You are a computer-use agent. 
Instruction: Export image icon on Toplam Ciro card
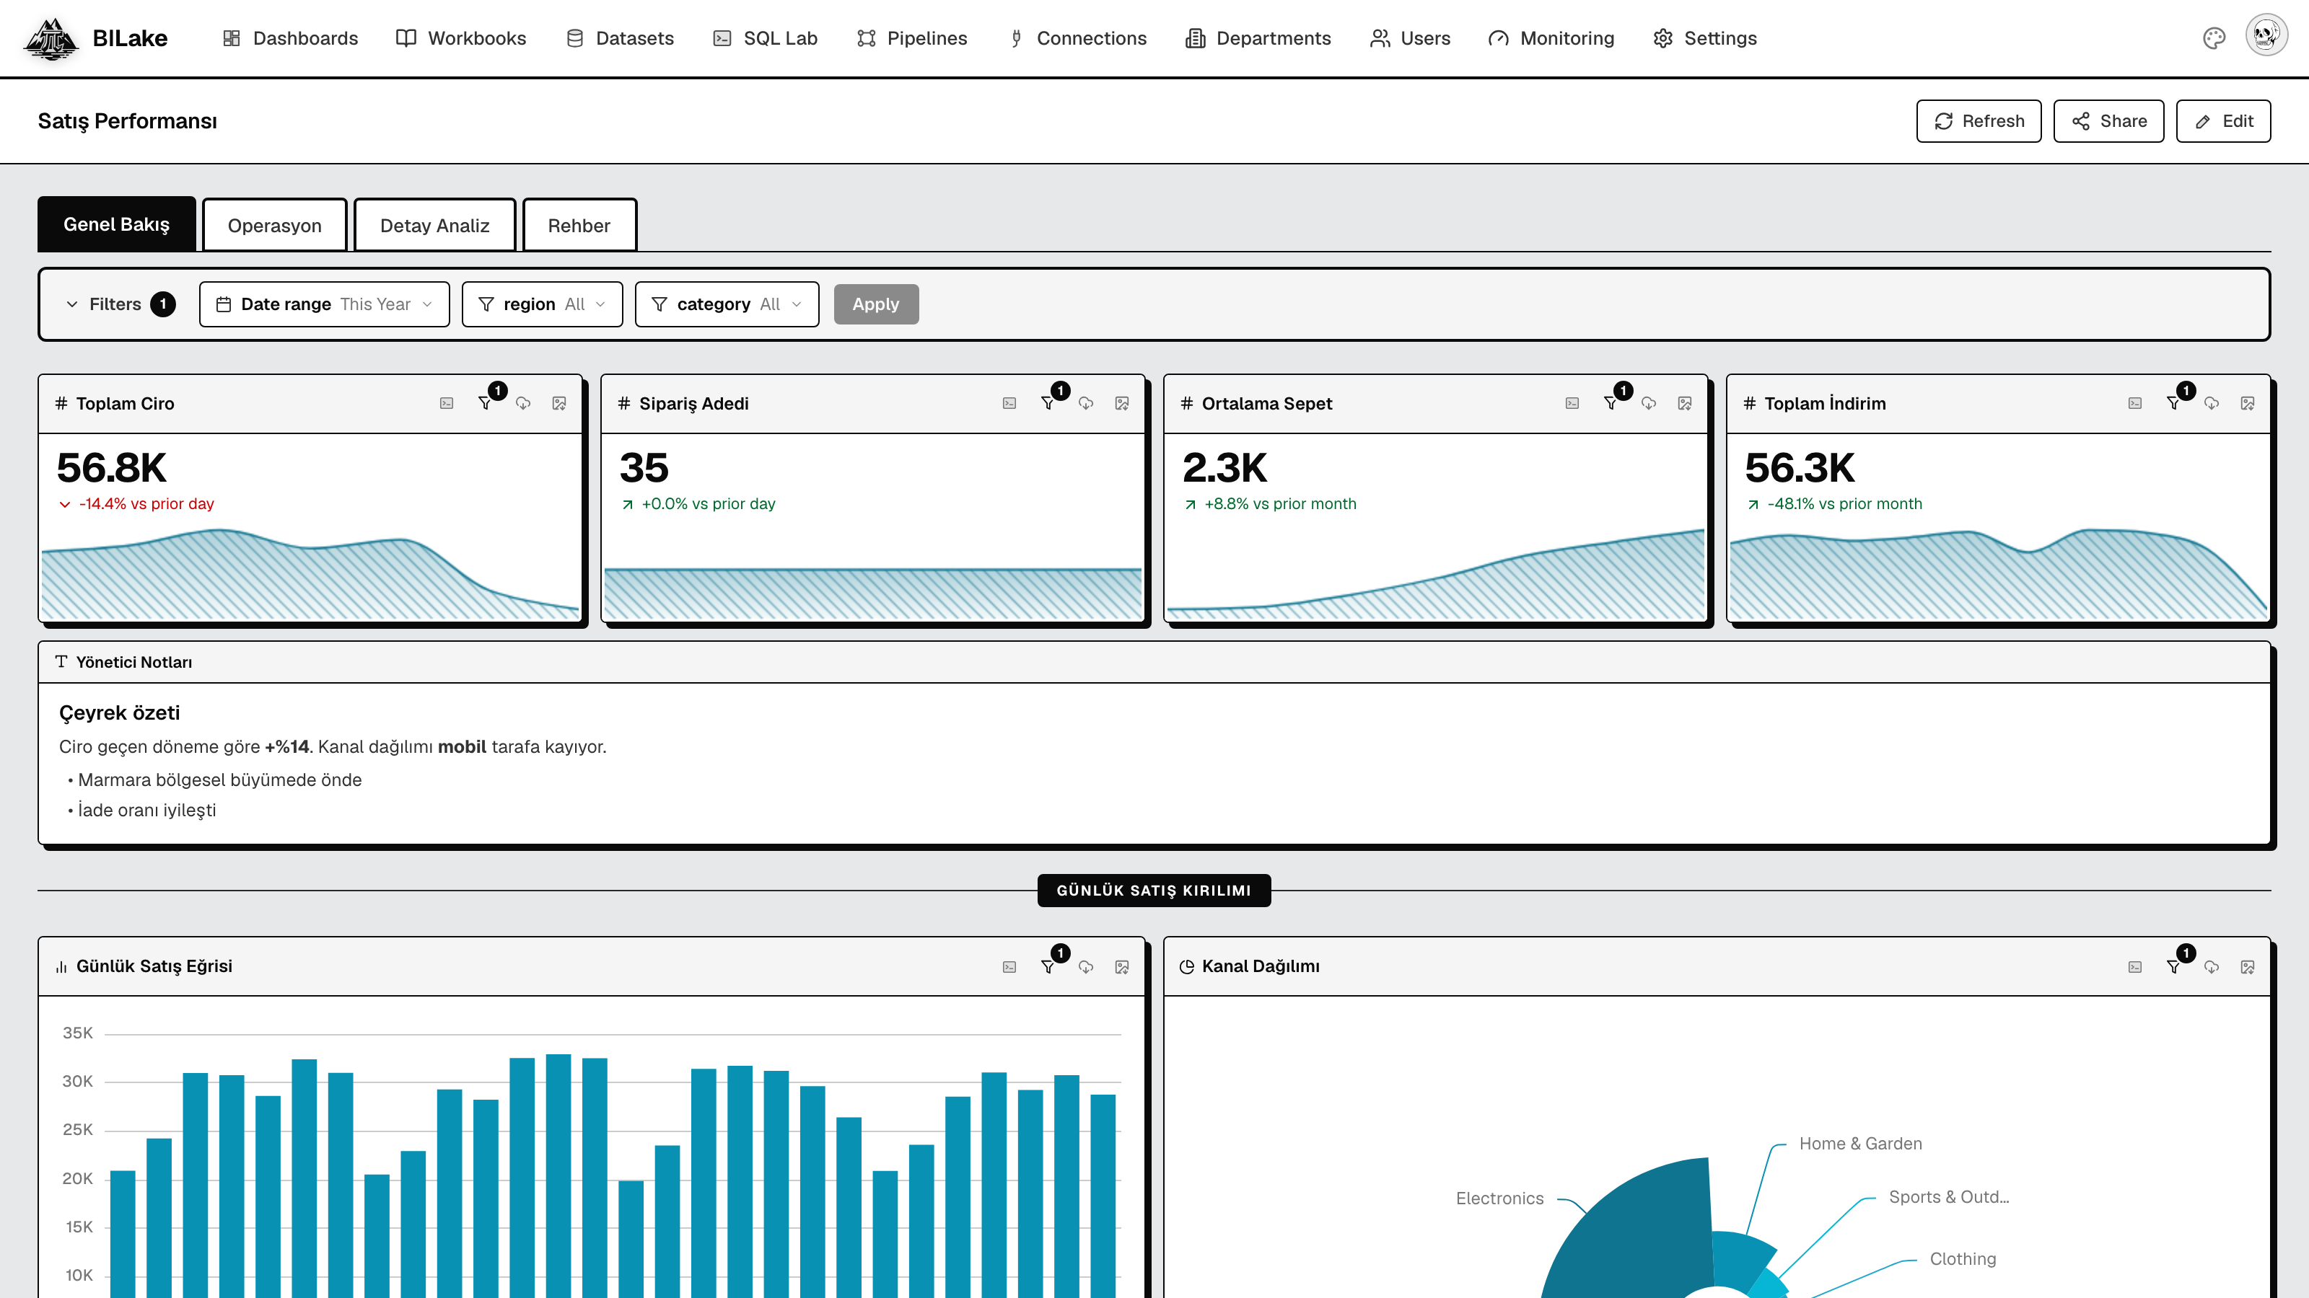point(559,403)
